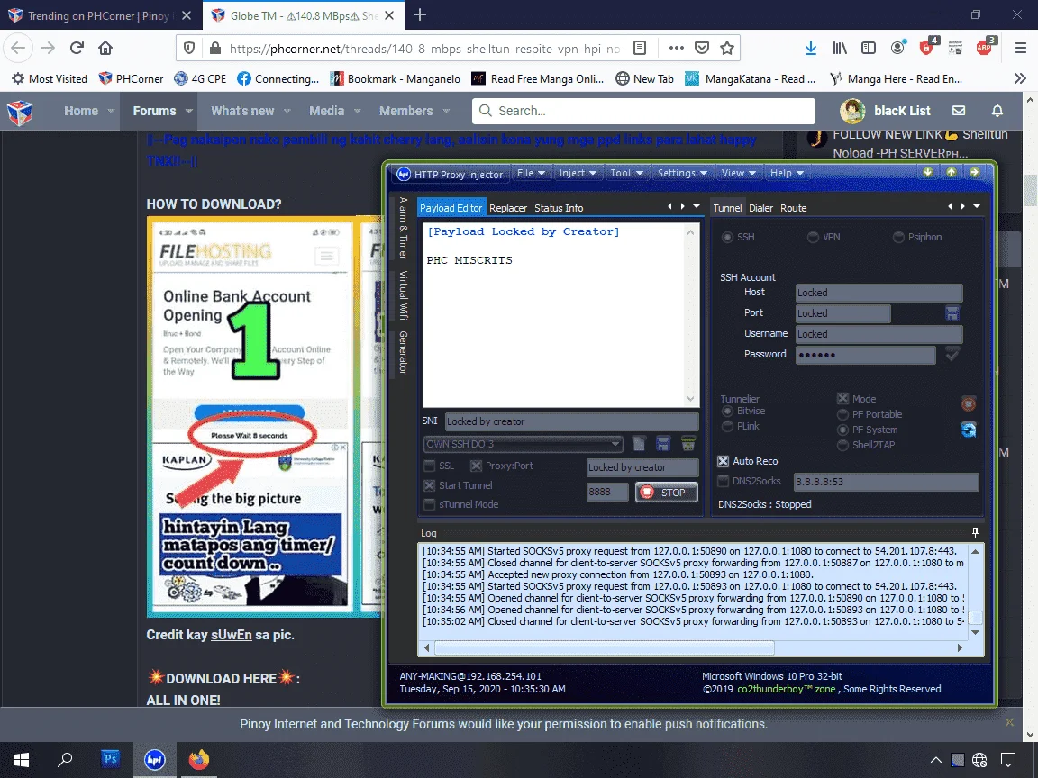Switch to the Status Info tab
Screen dimensions: 1038x778
(x=559, y=208)
